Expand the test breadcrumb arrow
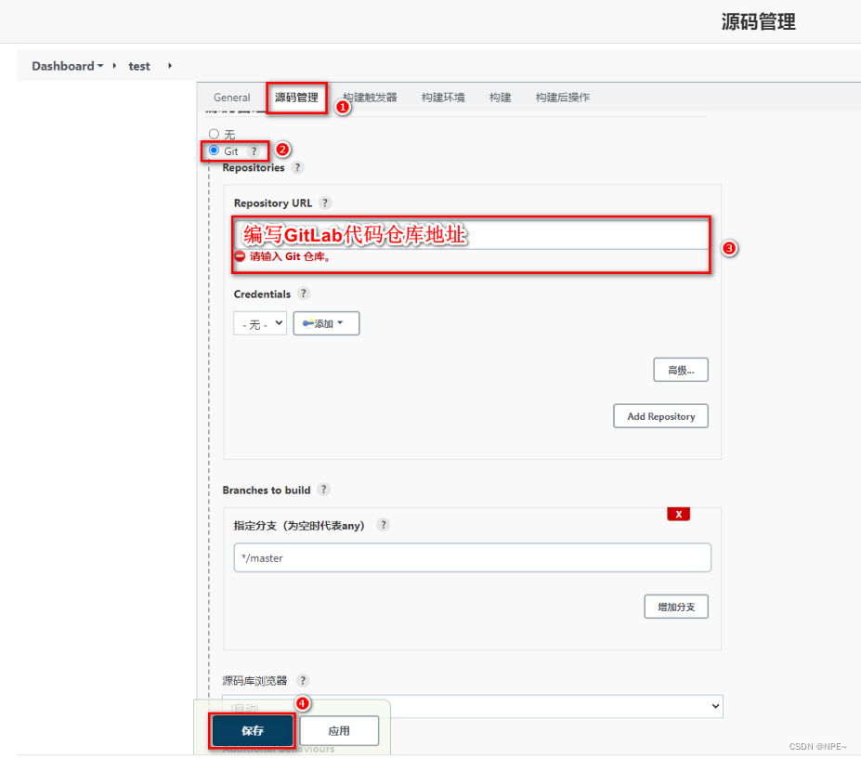 pos(170,66)
